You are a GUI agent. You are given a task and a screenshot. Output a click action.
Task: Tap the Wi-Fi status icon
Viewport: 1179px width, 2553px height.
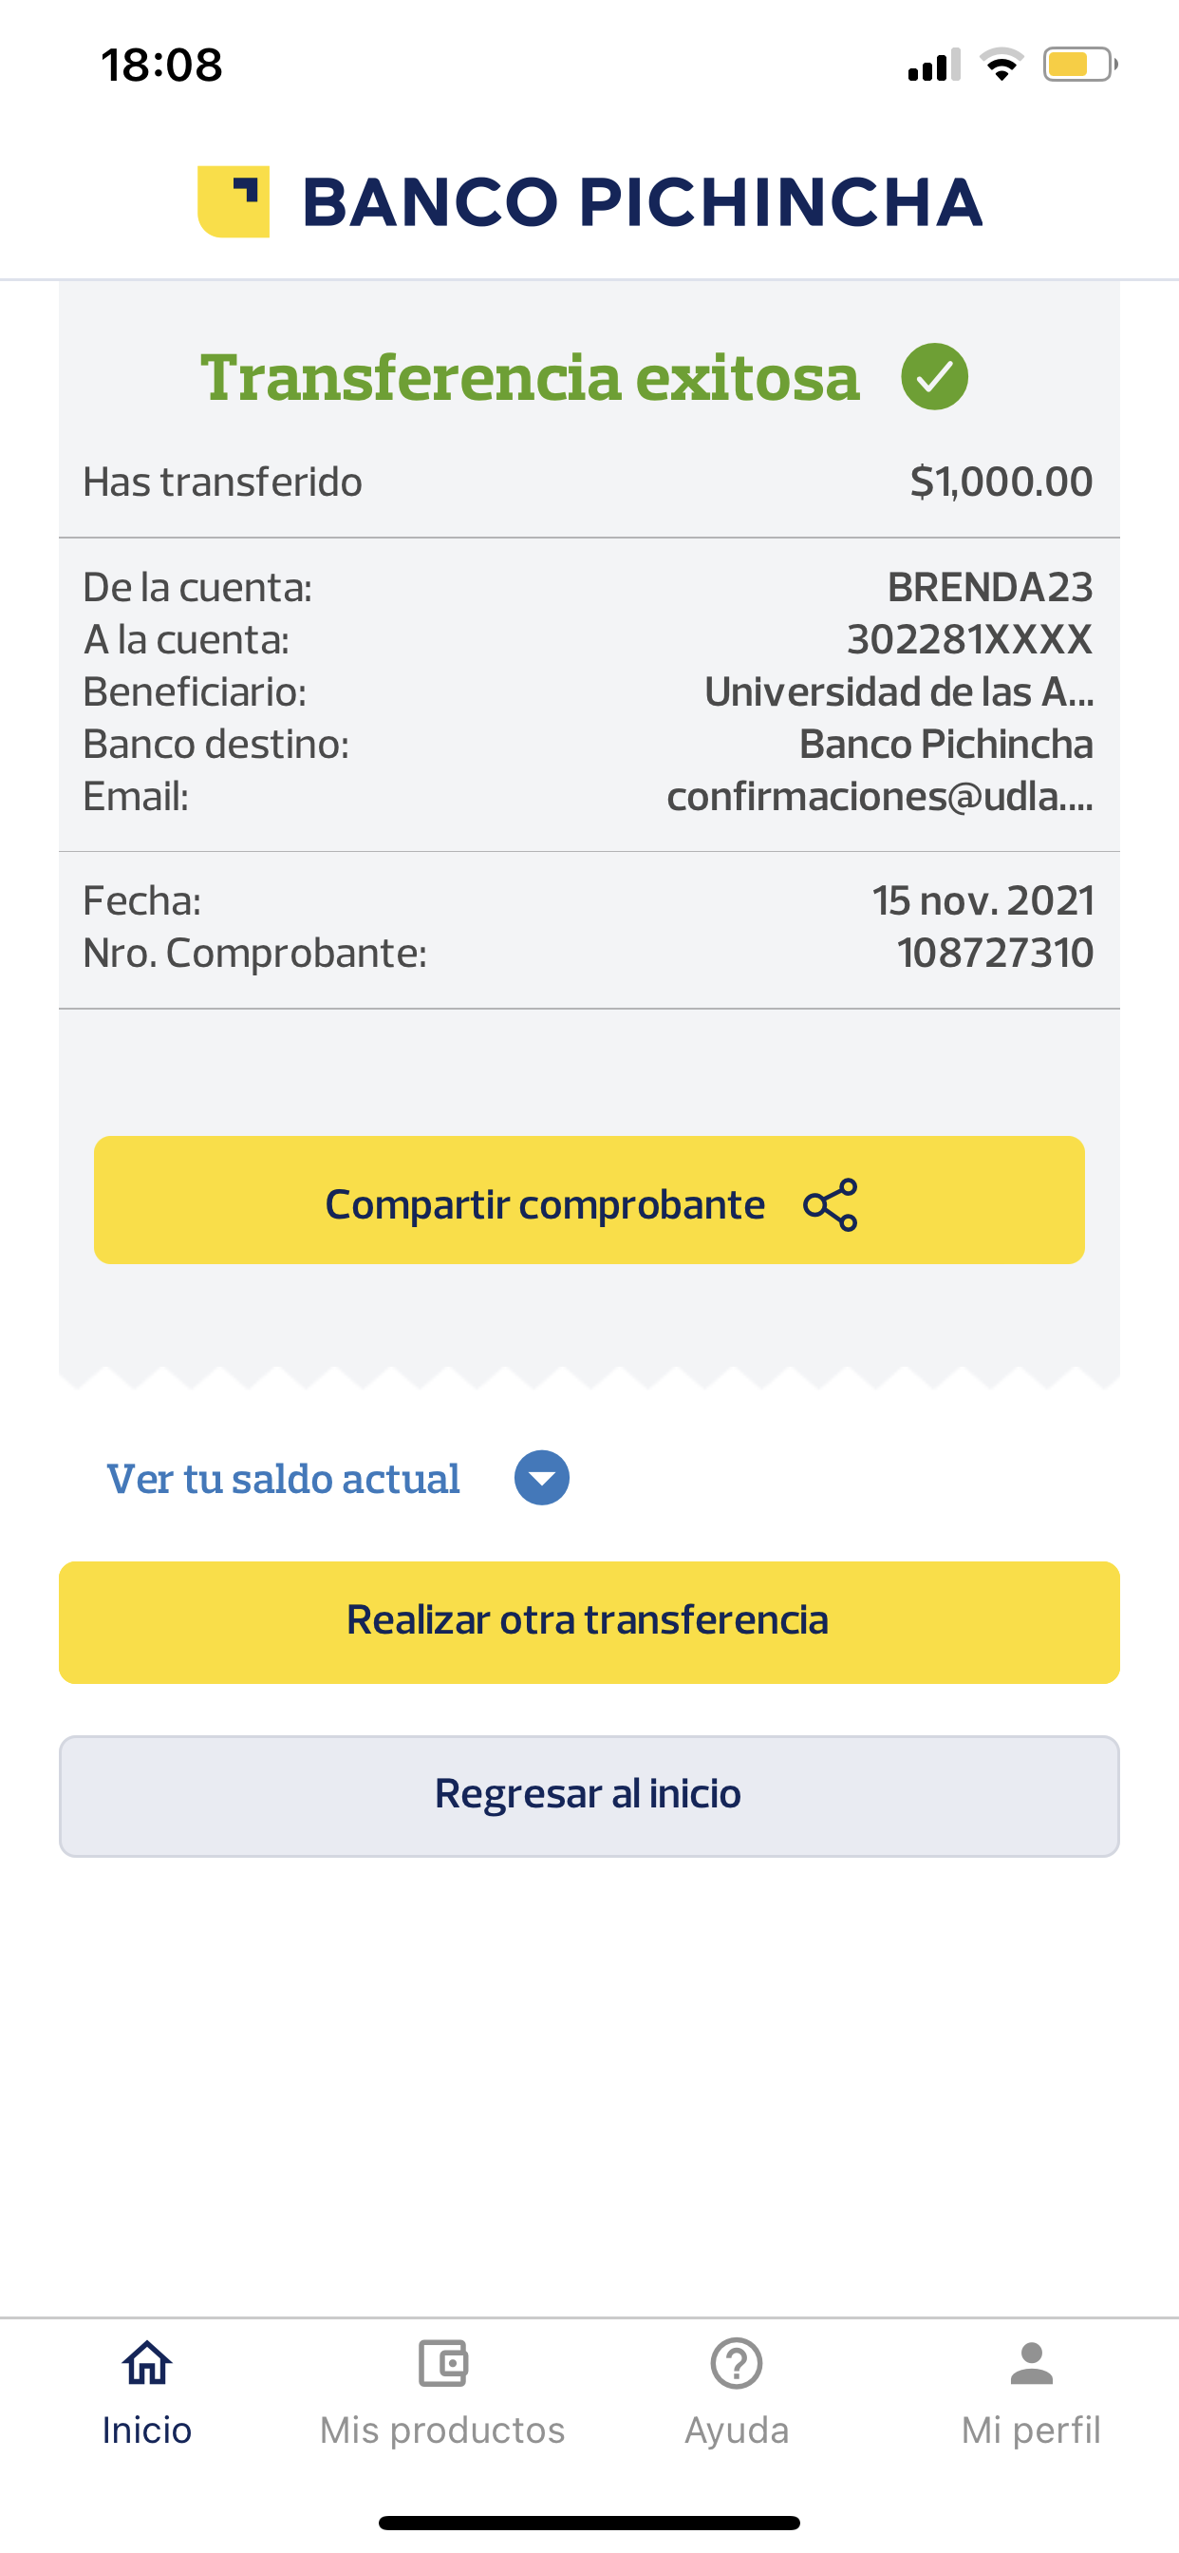point(1001,66)
